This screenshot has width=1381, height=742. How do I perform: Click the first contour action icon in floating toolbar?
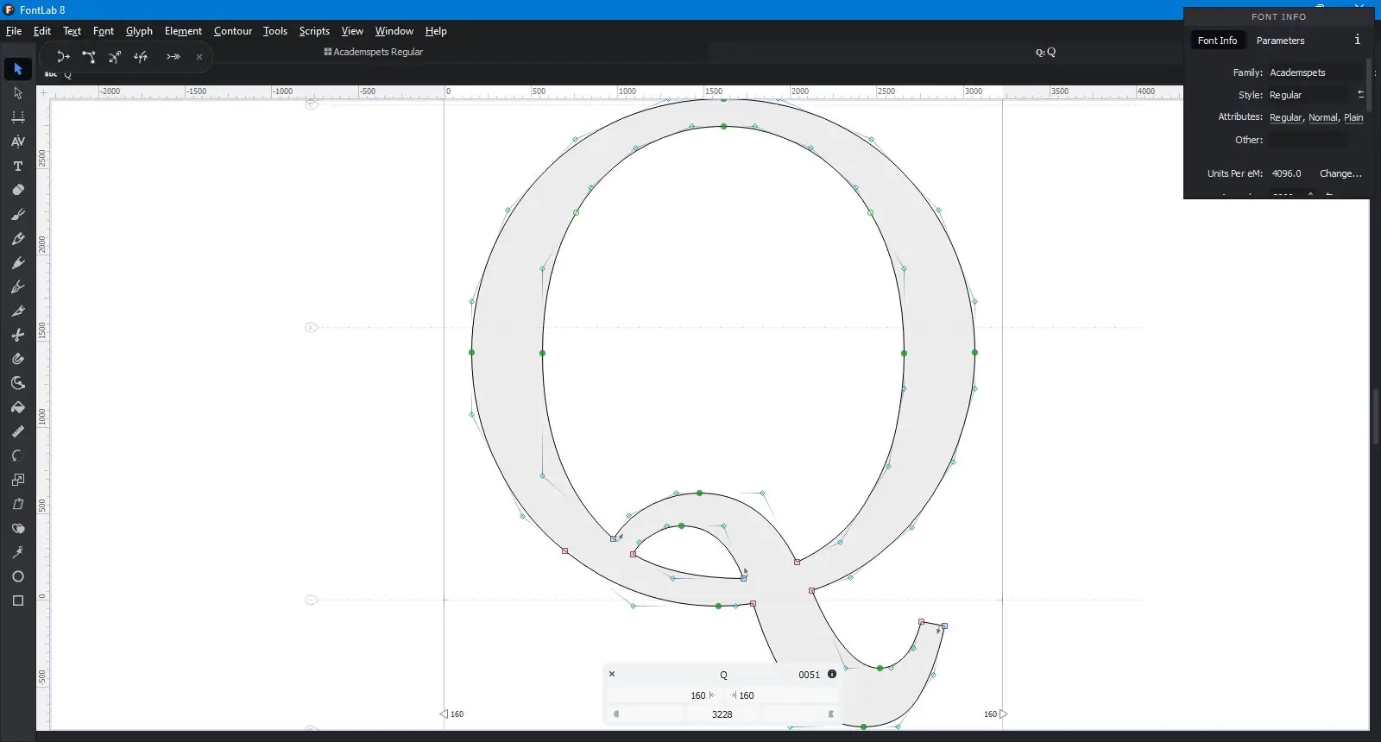click(x=63, y=57)
